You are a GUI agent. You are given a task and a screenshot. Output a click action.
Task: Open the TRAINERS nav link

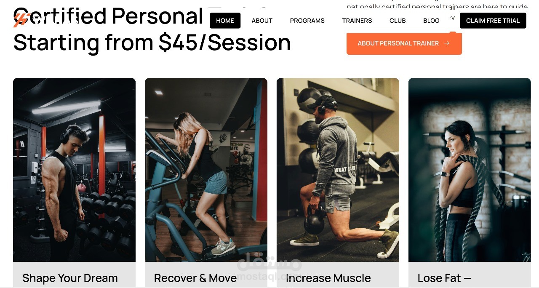point(357,21)
